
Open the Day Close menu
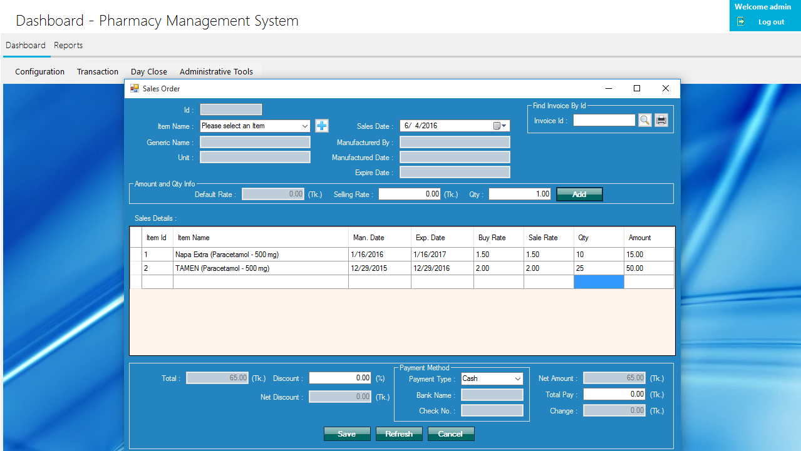148,71
